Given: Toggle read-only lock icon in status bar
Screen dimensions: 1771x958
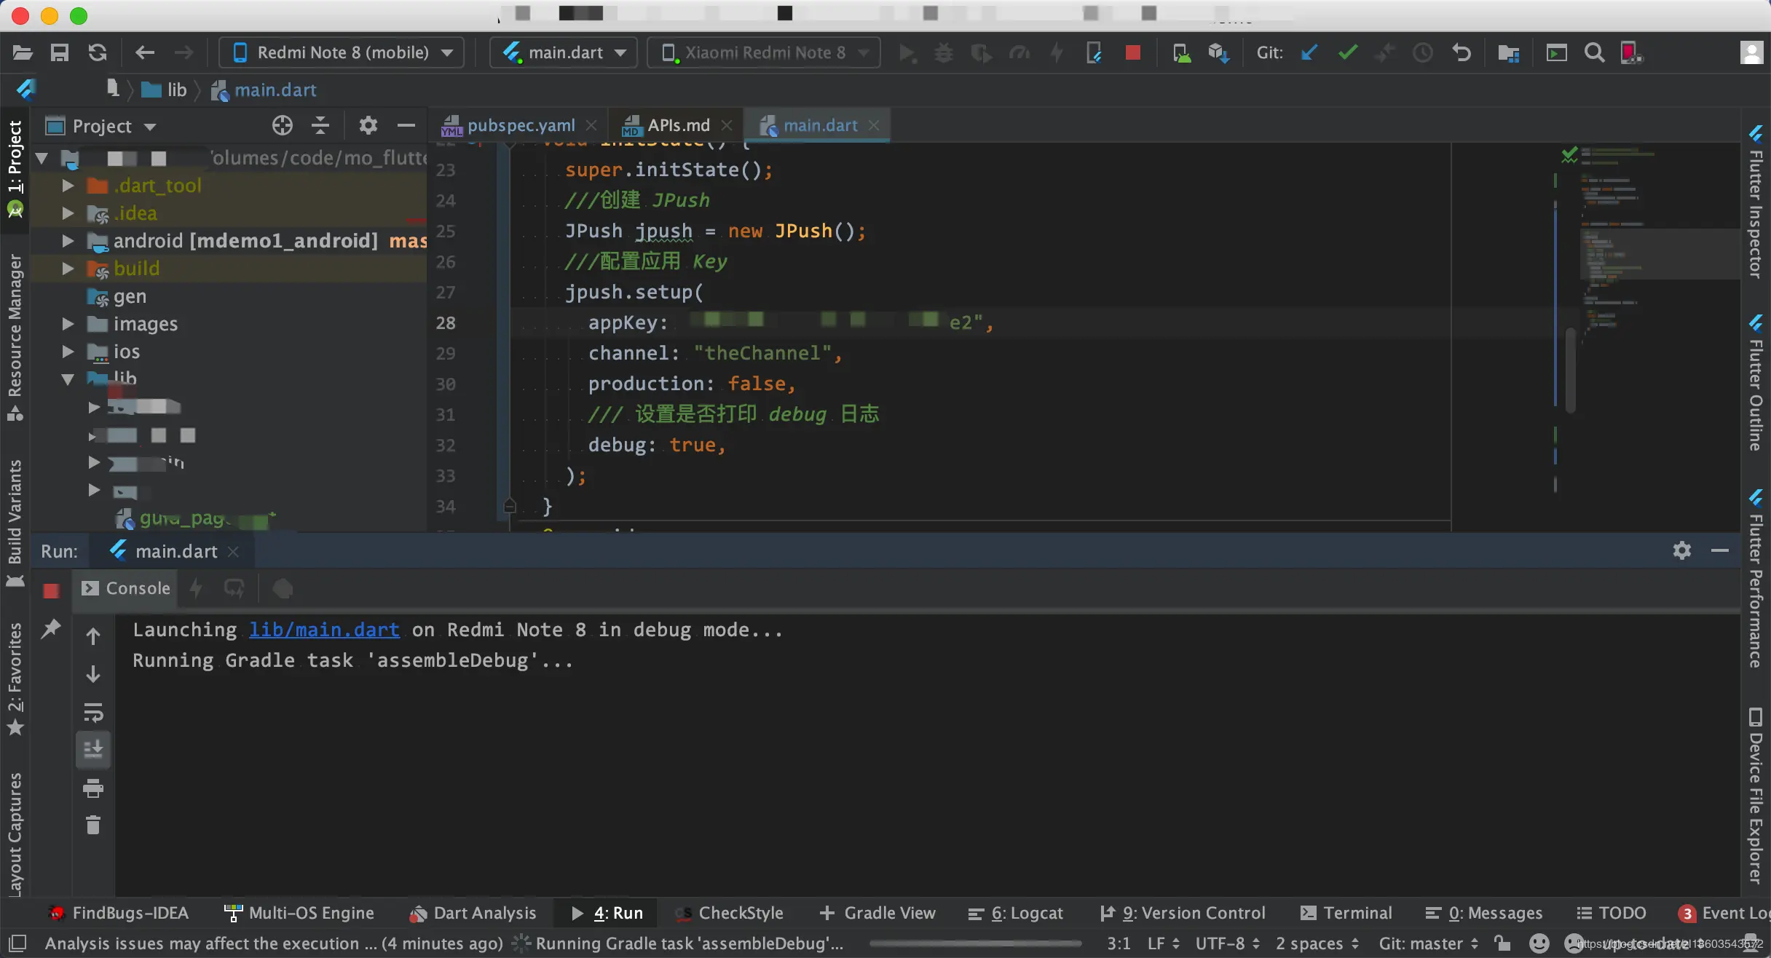Looking at the screenshot, I should click(1502, 943).
